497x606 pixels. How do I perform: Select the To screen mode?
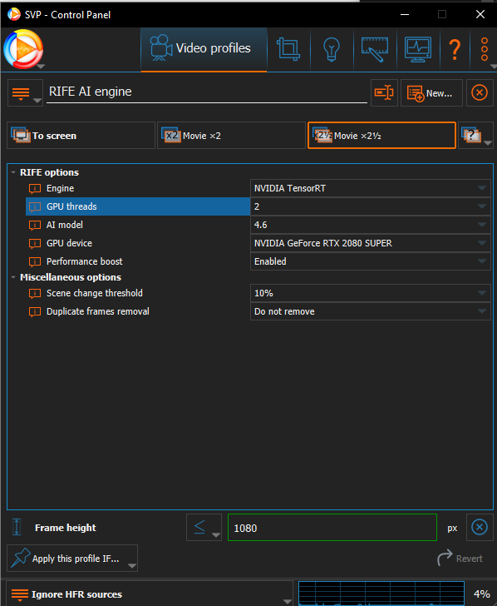(81, 136)
